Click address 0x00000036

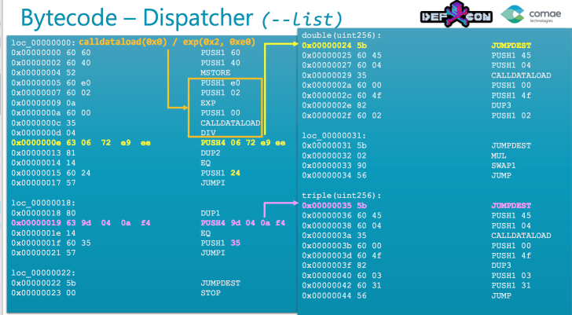327,215
